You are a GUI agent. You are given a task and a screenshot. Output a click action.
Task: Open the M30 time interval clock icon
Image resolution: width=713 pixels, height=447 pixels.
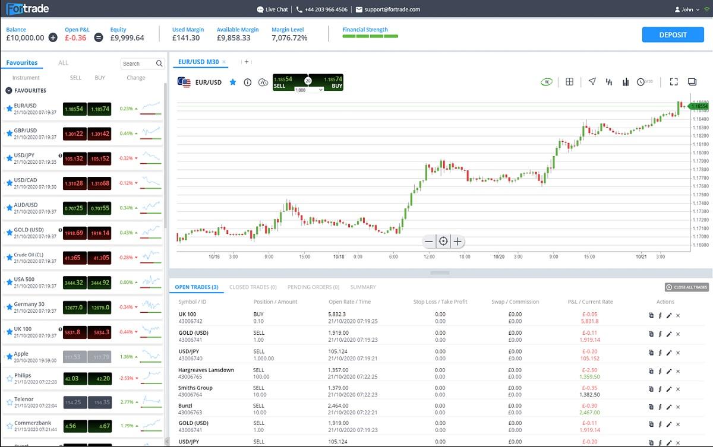[642, 81]
